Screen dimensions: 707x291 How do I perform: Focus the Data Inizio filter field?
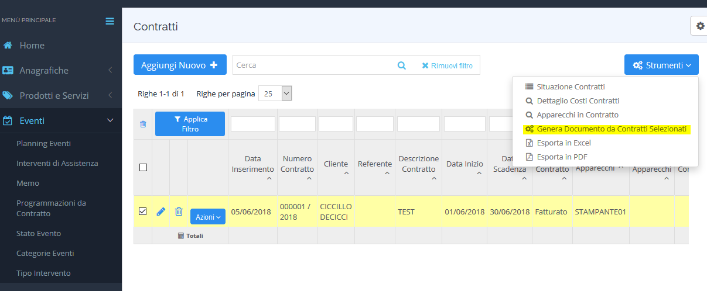pos(464,124)
